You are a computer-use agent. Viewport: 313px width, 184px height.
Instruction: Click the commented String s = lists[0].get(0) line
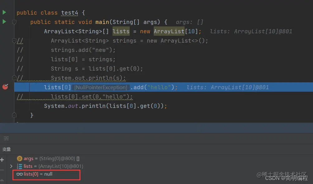point(97,69)
